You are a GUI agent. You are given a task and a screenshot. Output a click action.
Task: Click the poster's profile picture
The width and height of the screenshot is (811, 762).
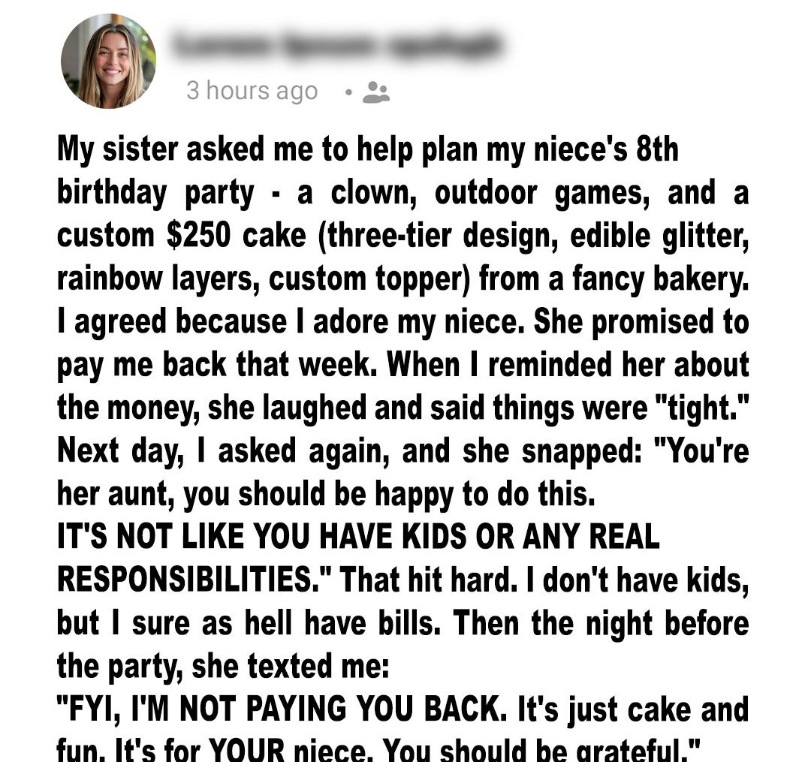[109, 61]
